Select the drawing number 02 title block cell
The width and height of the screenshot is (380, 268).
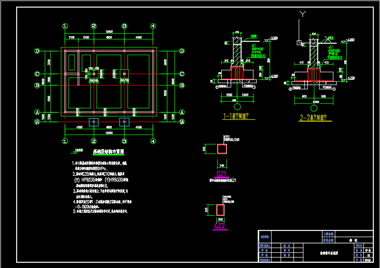pyautogui.click(x=368, y=256)
